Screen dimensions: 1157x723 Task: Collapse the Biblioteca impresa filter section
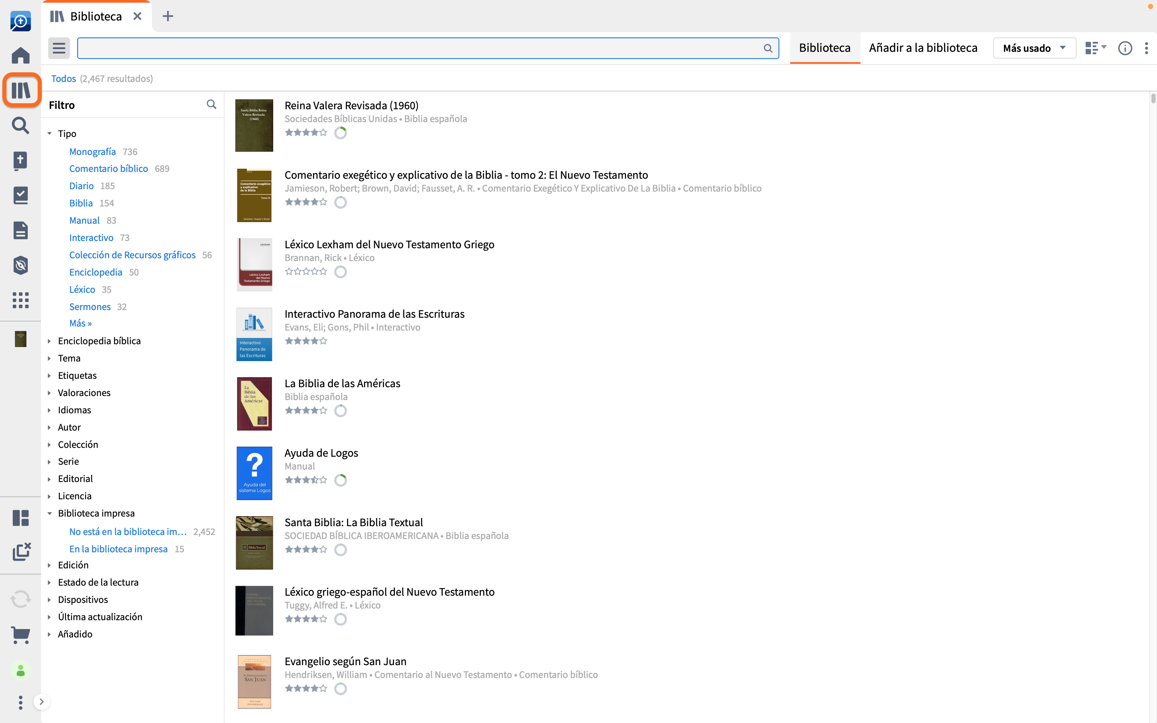coord(49,513)
